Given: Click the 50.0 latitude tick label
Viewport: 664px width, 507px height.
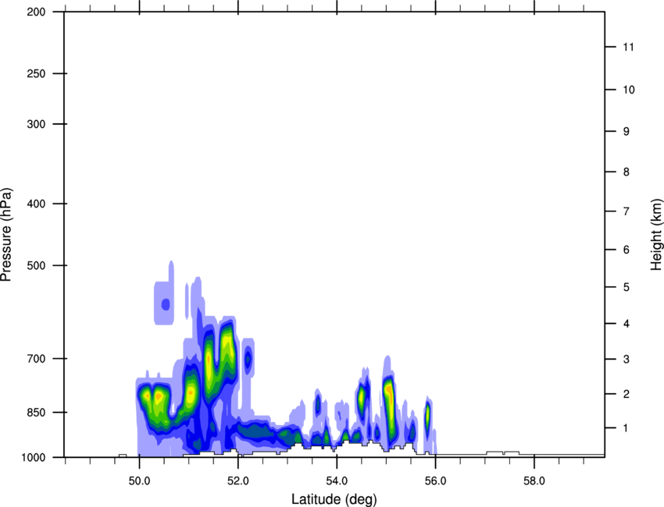Looking at the screenshot, I should point(139,481).
